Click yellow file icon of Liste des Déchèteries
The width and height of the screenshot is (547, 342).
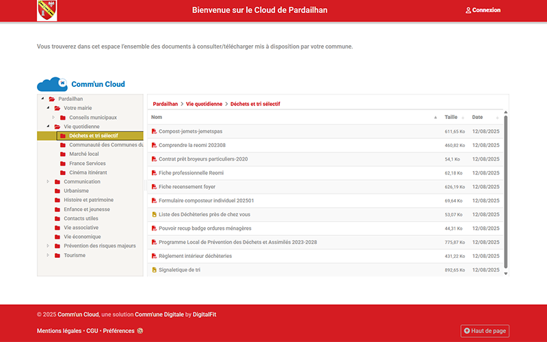154,214
